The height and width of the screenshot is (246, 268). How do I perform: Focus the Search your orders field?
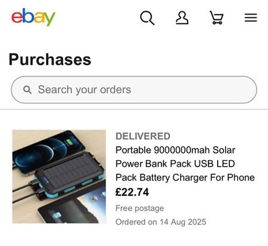point(134,90)
